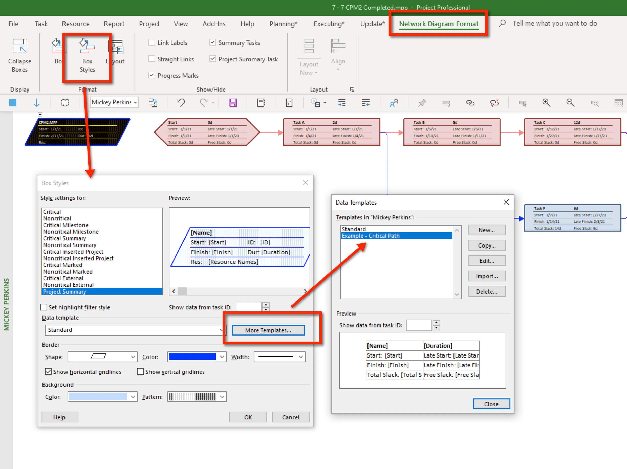Viewport: 627px width, 469px height.
Task: Check Set highlight filter style
Action: 44,307
